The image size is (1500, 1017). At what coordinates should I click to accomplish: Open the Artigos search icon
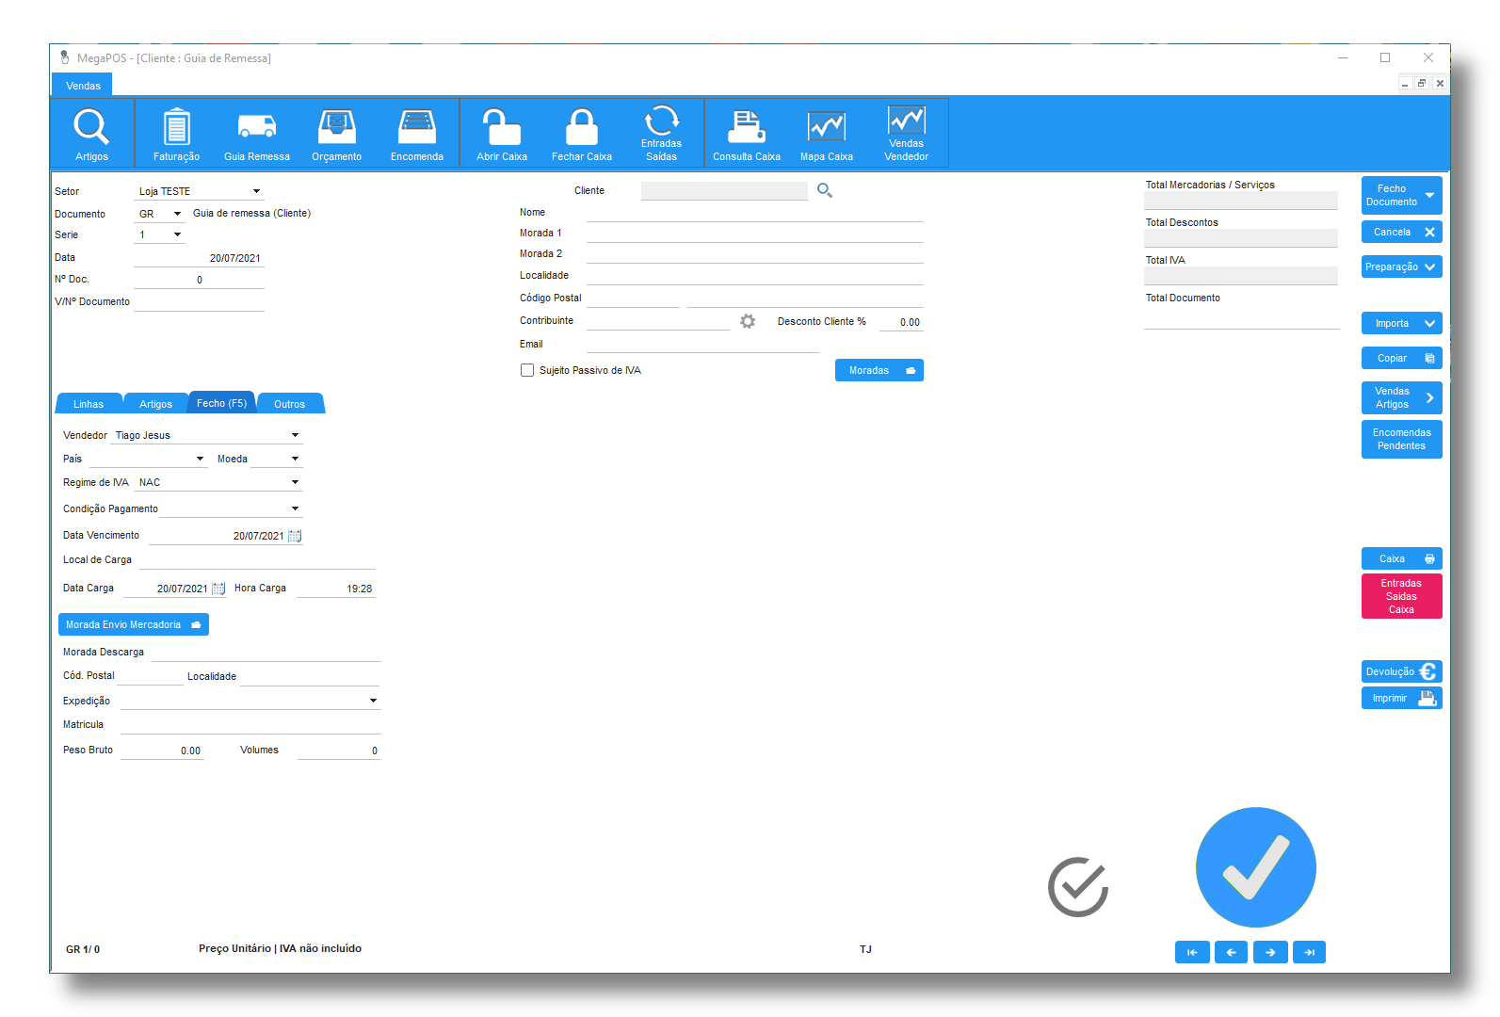91,127
